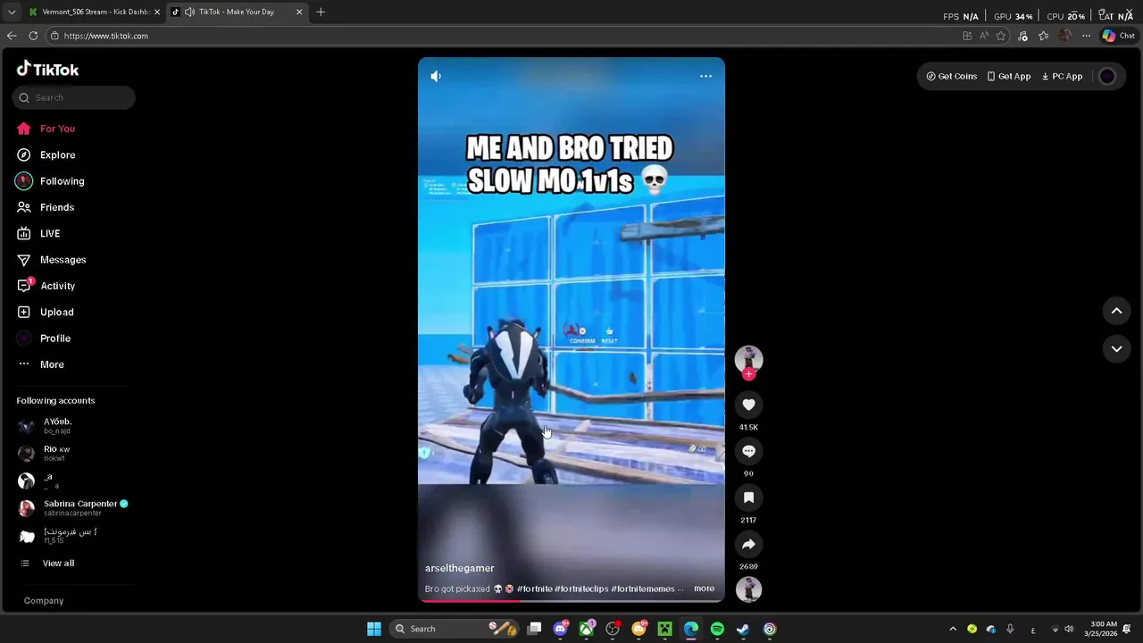Open the browser tab list dropdown
Screen dimensions: 1143x643
click(11, 13)
